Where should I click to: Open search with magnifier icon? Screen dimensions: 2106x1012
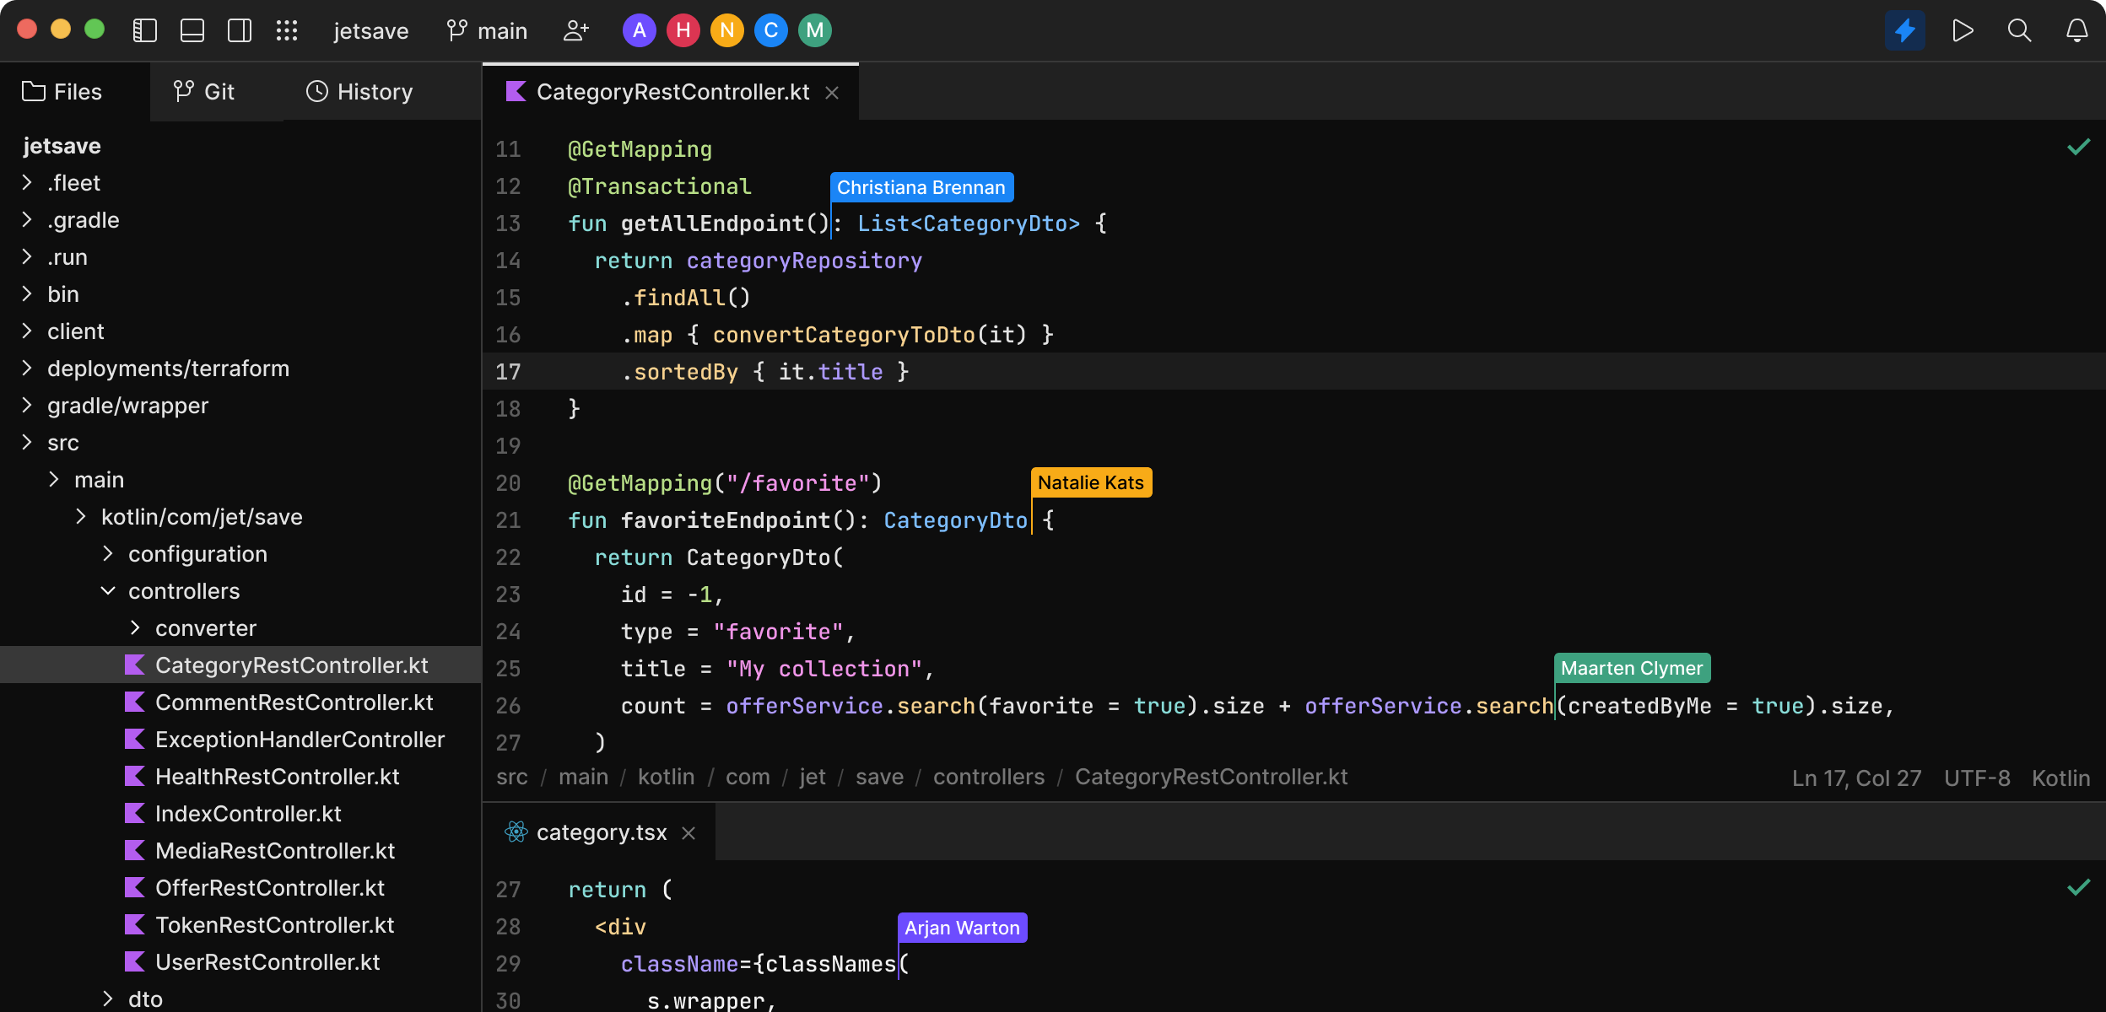pyautogui.click(x=2019, y=31)
